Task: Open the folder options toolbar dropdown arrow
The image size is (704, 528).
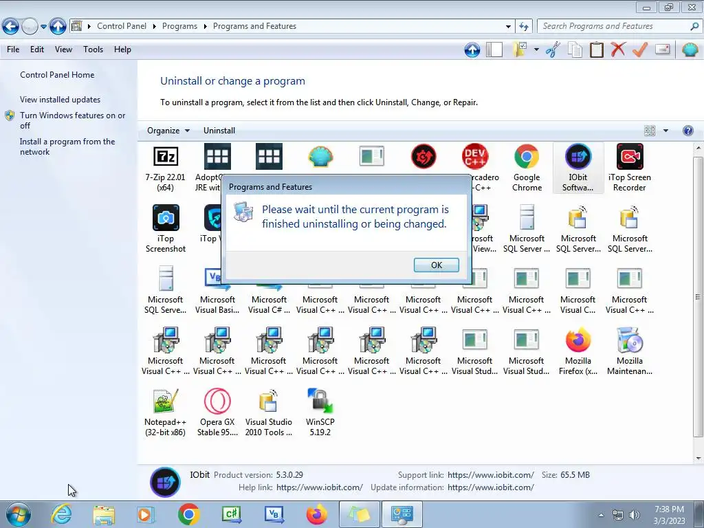Action: pyautogui.click(x=536, y=49)
